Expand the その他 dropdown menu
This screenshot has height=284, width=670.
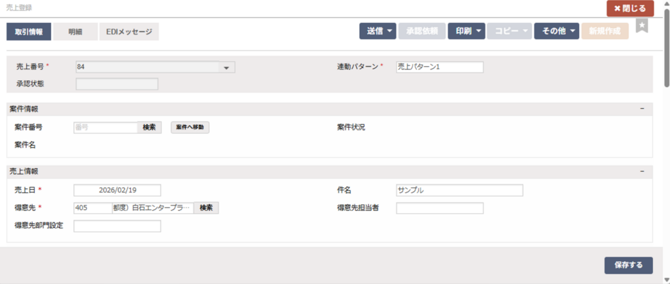pyautogui.click(x=556, y=31)
